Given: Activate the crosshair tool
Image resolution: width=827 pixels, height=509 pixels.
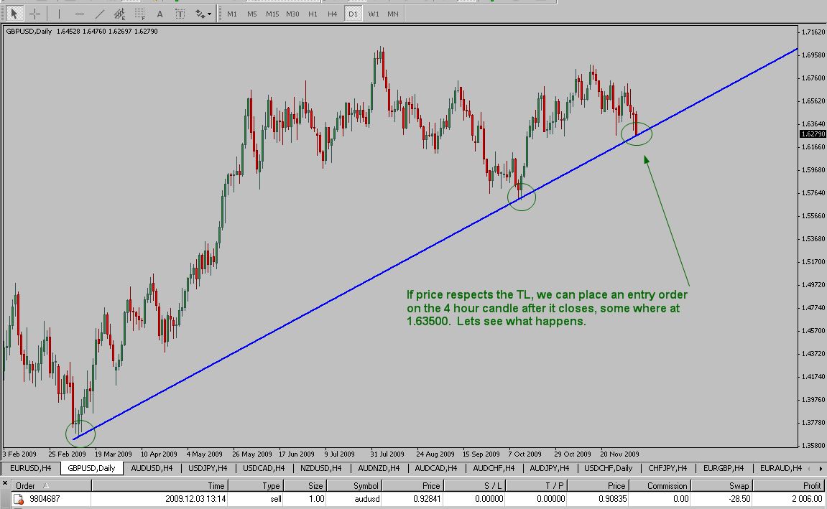Looking at the screenshot, I should [34, 14].
